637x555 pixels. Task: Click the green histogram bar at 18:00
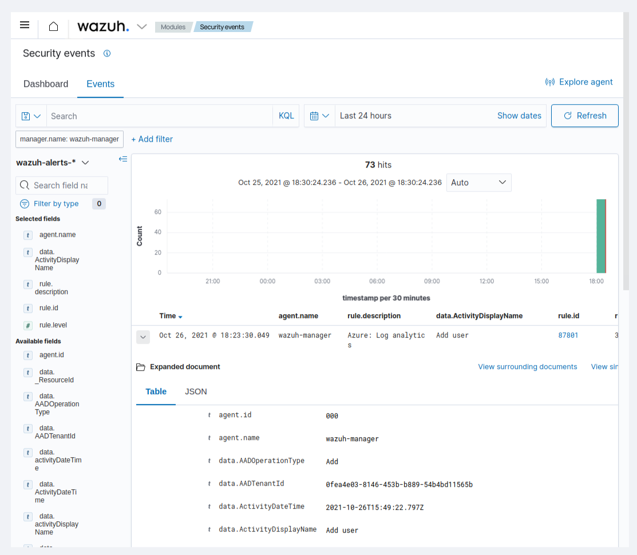point(601,236)
